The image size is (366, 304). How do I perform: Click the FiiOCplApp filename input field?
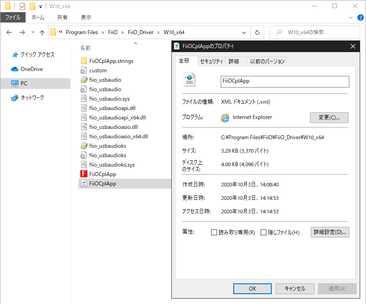(285, 82)
